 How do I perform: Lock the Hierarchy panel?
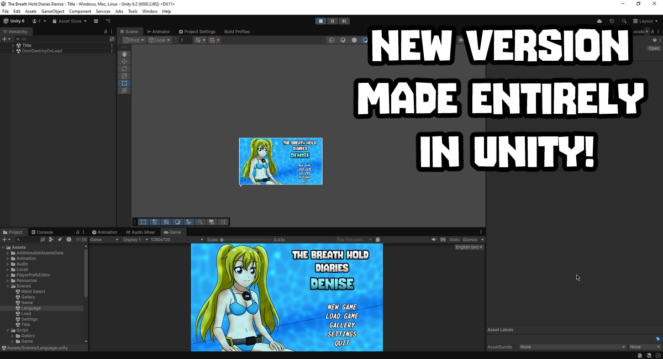(106, 31)
